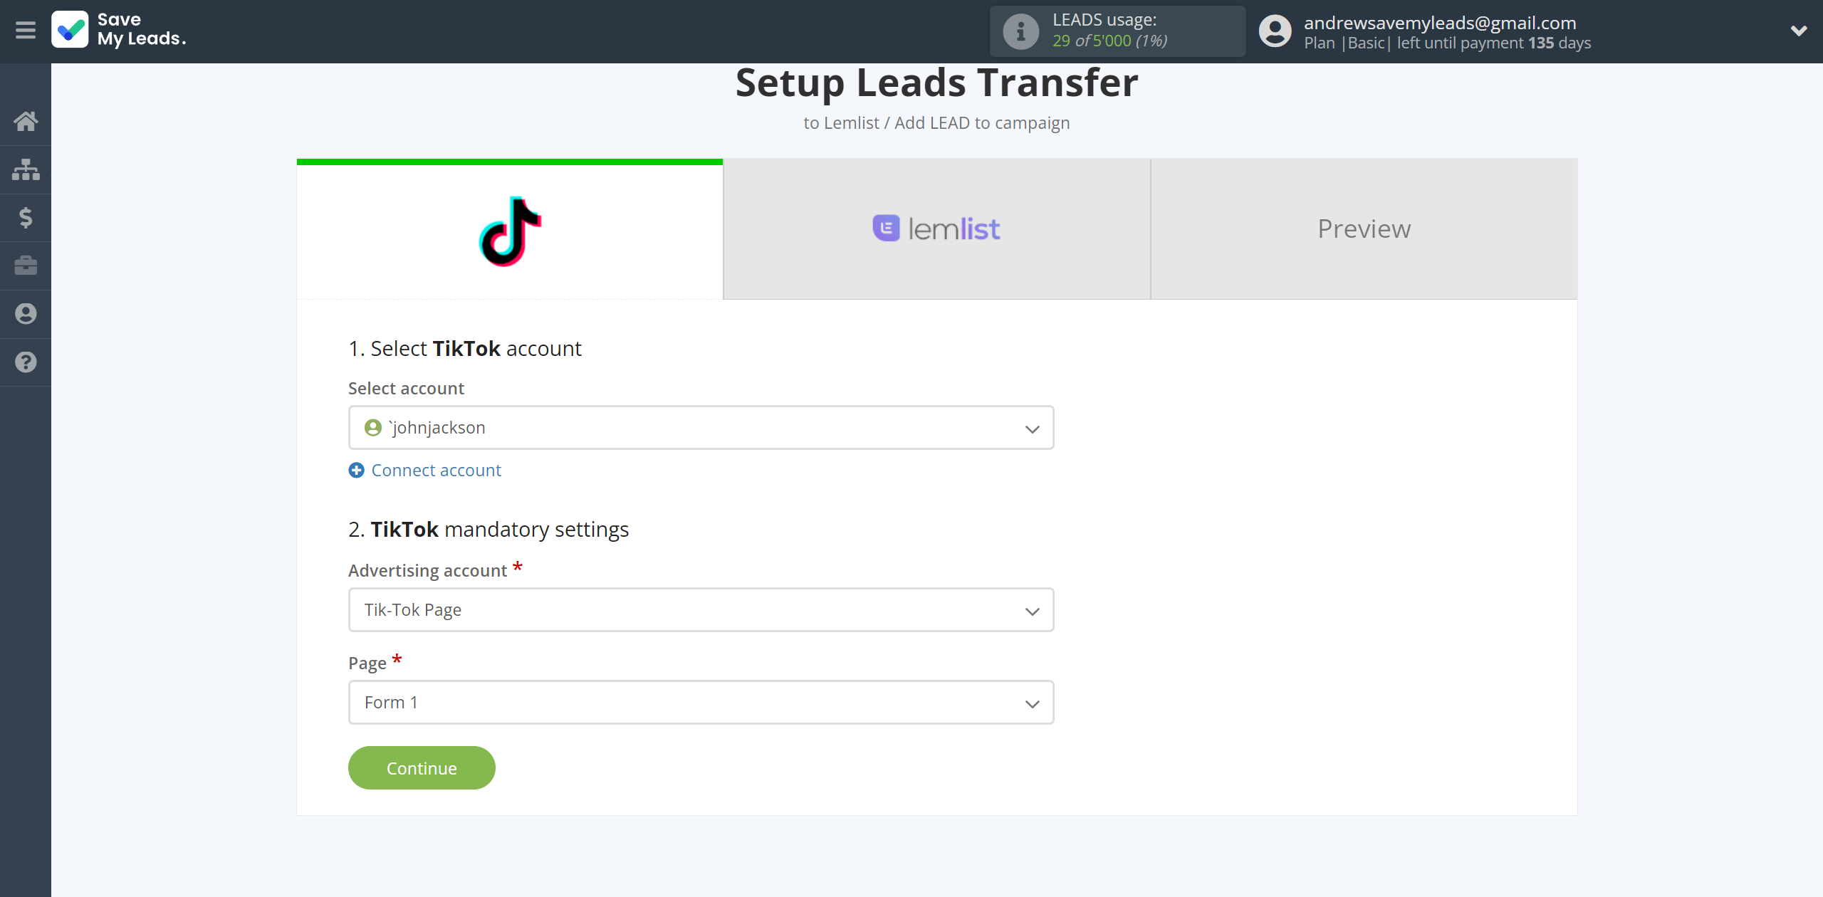Image resolution: width=1823 pixels, height=897 pixels.
Task: Click the Continue button
Action: coord(422,768)
